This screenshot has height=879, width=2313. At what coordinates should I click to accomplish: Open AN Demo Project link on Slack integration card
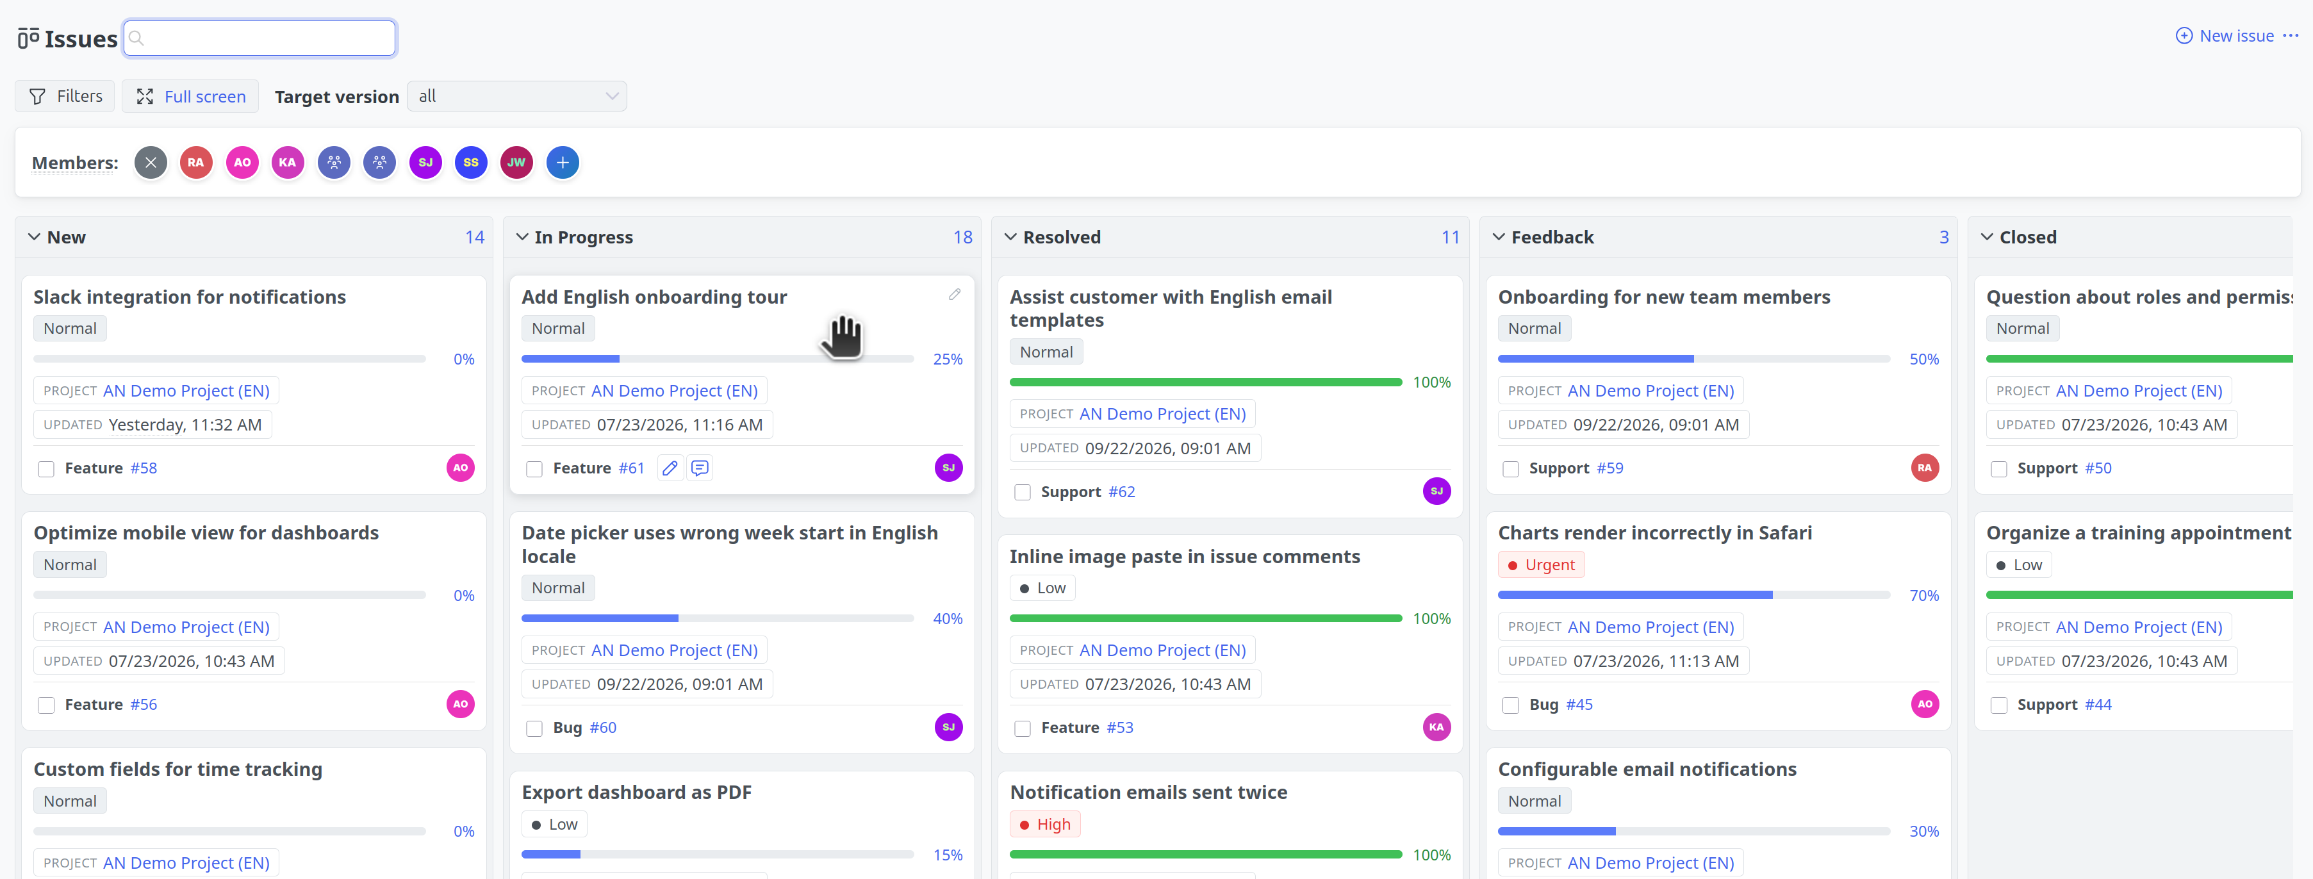(186, 391)
